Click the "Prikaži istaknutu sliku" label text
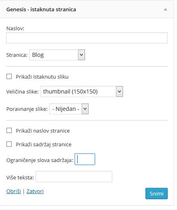Image resolution: width=177 pixels, height=210 pixels. (42, 77)
